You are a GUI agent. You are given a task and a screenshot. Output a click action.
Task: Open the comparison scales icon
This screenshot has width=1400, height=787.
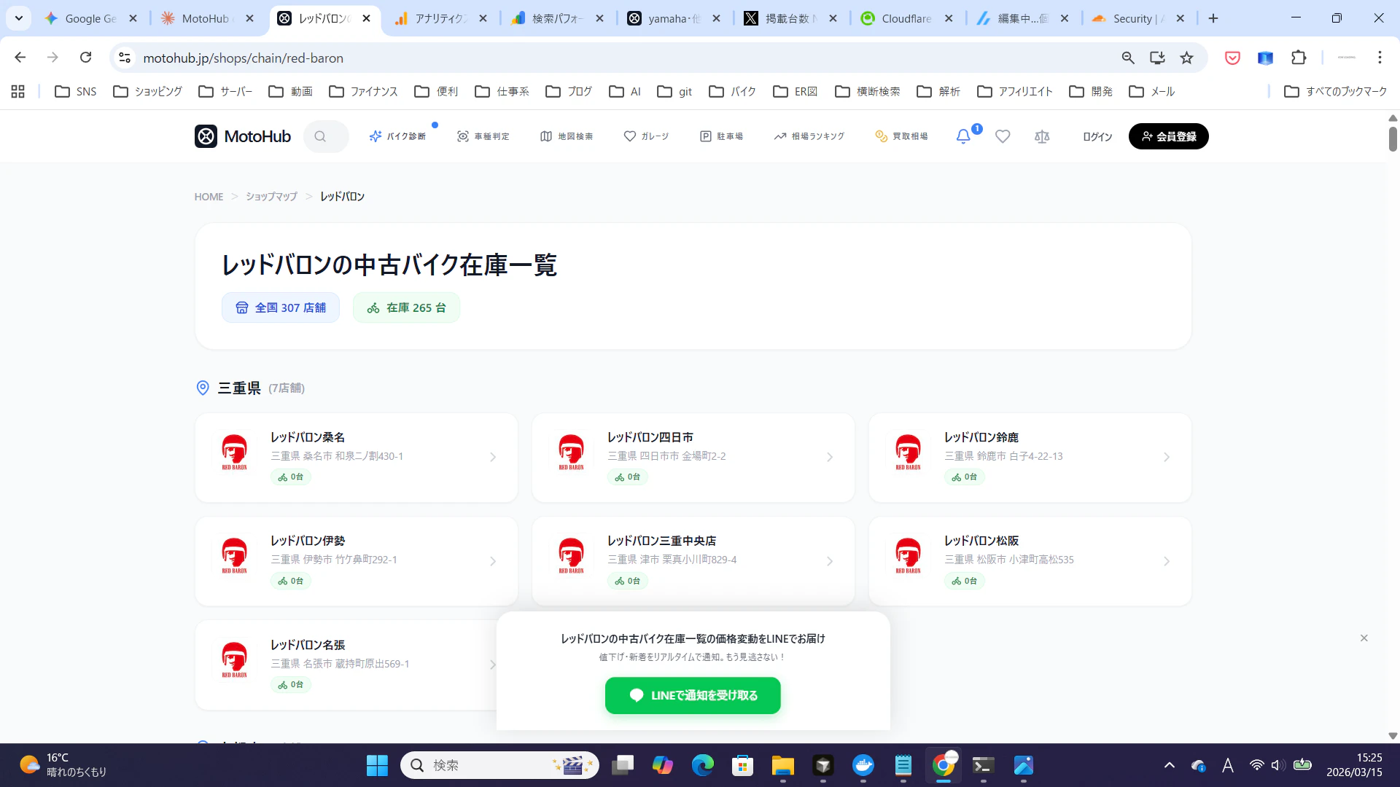point(1042,136)
